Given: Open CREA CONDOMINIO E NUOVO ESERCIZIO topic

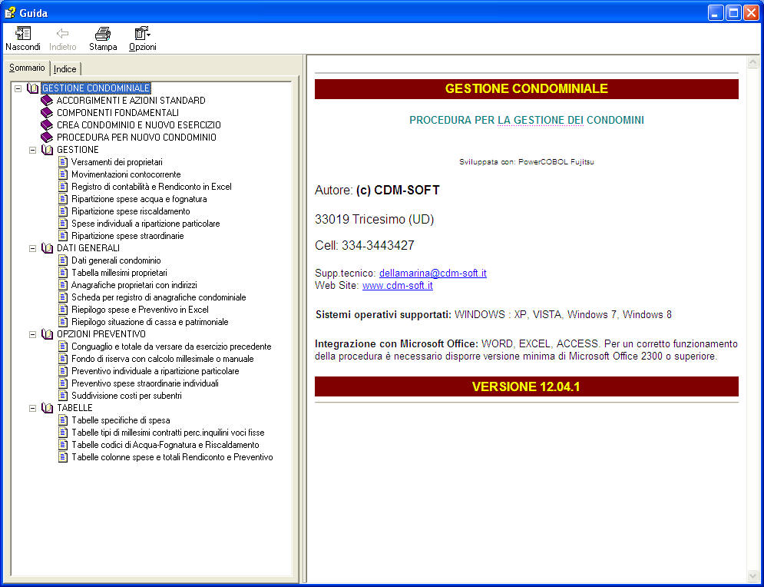Looking at the screenshot, I should pos(139,124).
